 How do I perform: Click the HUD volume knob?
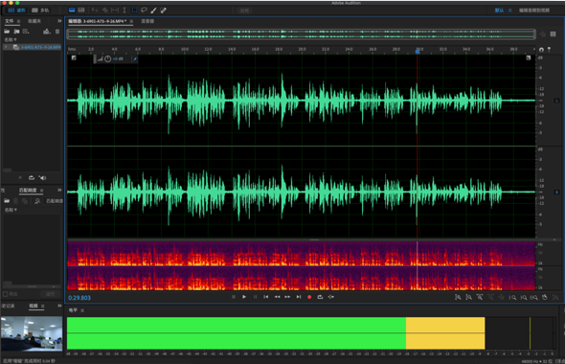[x=108, y=58]
